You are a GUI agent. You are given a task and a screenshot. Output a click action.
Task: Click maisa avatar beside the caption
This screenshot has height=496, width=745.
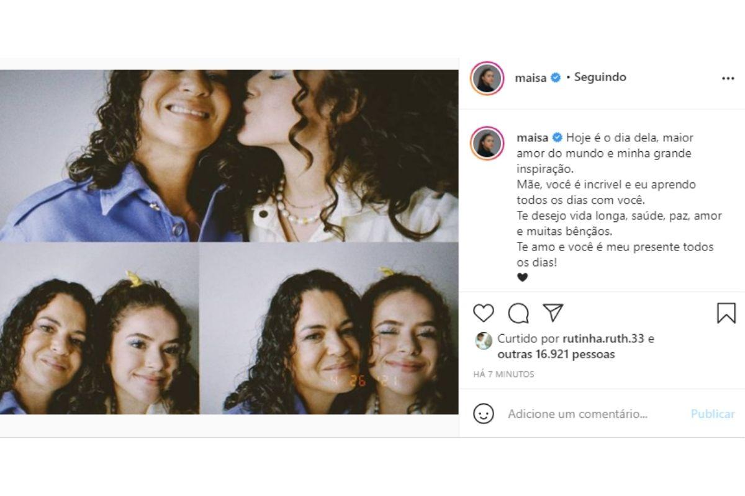click(x=487, y=144)
